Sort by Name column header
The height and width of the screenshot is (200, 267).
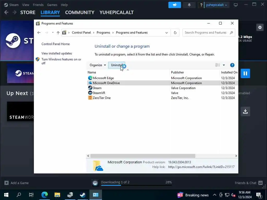[x=92, y=72]
